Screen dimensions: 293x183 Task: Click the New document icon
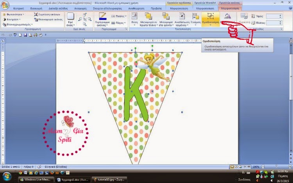click(20, 35)
